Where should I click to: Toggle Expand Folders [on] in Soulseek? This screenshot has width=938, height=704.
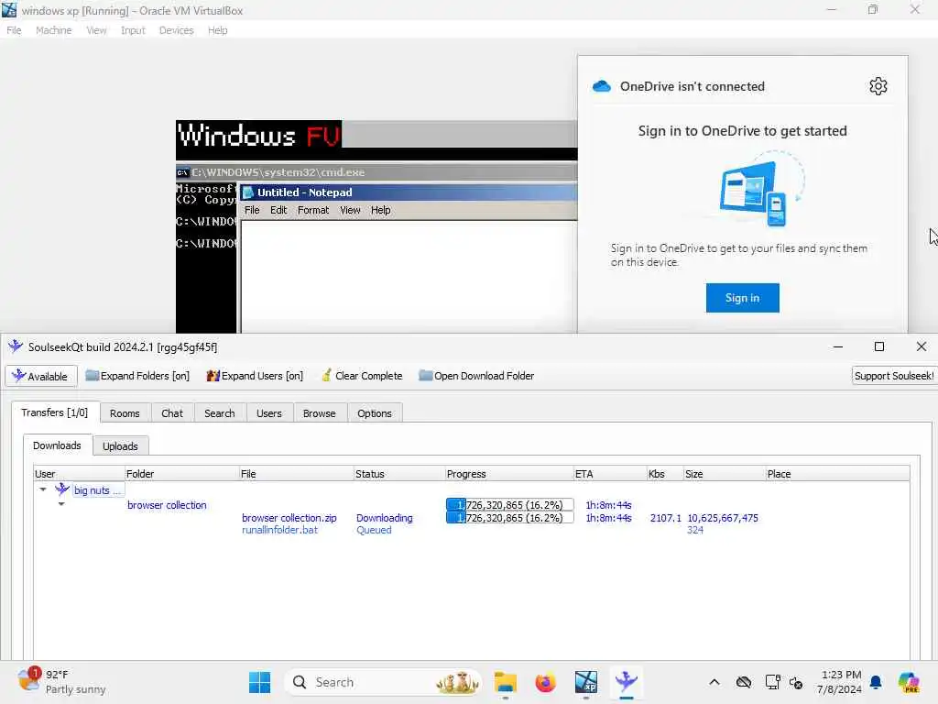pos(137,376)
